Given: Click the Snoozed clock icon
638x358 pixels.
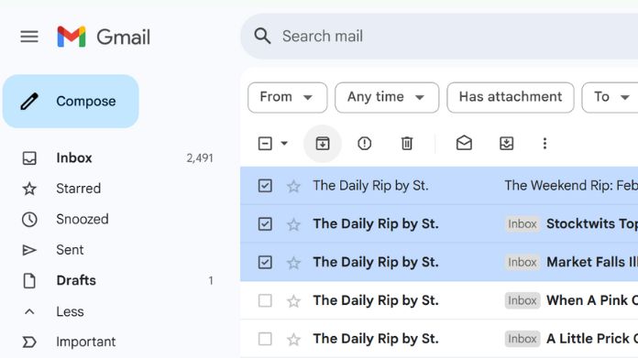Looking at the screenshot, I should (29, 220).
